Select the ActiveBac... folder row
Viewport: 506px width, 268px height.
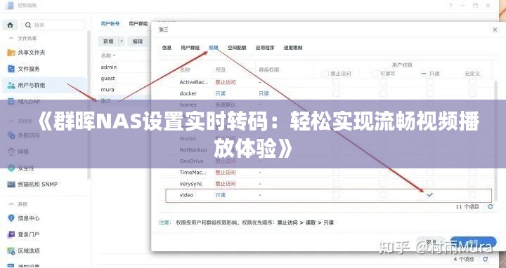coord(326,82)
